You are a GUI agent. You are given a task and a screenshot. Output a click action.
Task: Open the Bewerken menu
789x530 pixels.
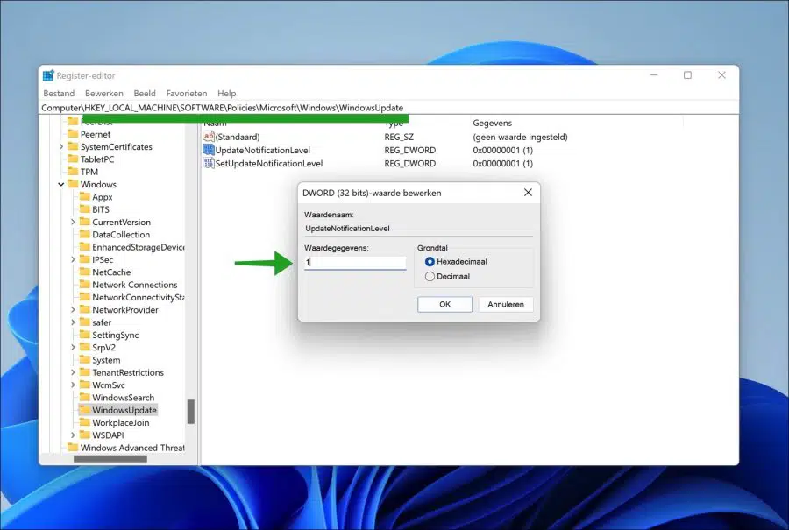pos(104,94)
